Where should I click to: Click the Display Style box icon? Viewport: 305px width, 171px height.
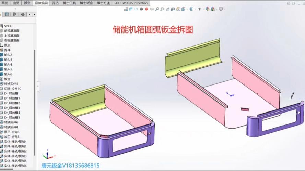click(191, 9)
